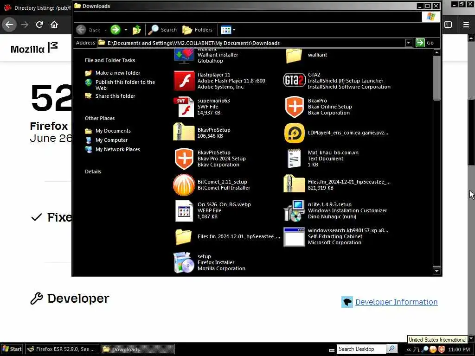This screenshot has height=356, width=475.
Task: Open My Computer from Other Places
Action: pyautogui.click(x=111, y=140)
